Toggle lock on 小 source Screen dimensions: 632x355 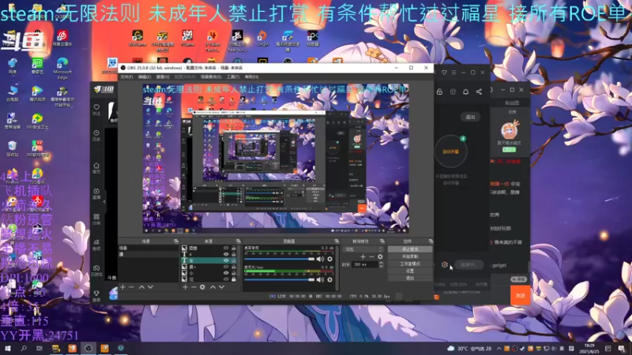[234, 273]
